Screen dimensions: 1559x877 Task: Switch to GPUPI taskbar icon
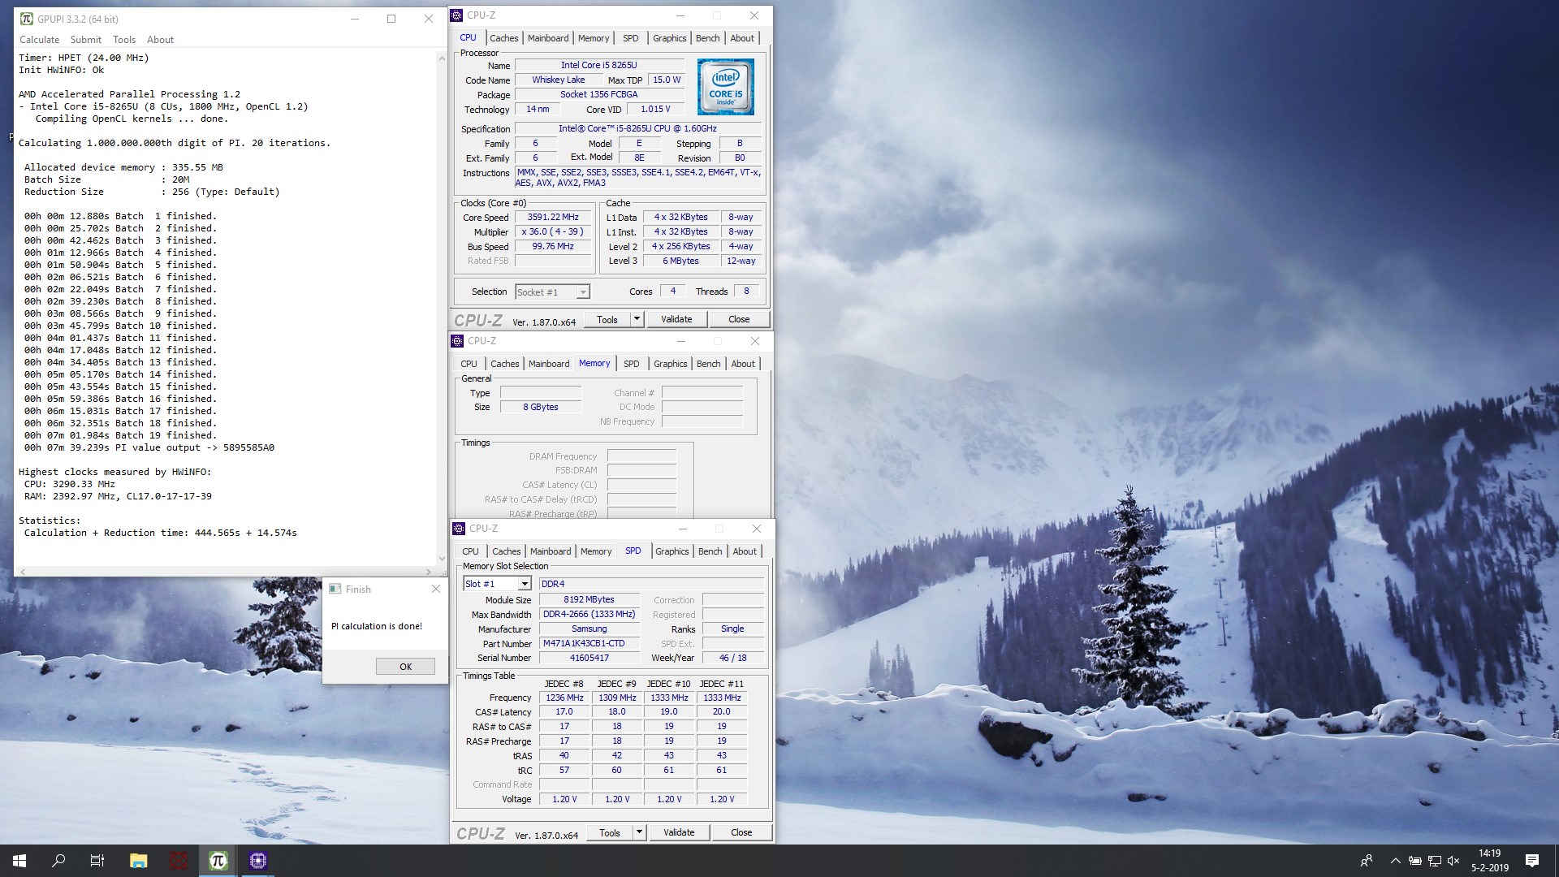[x=218, y=861]
